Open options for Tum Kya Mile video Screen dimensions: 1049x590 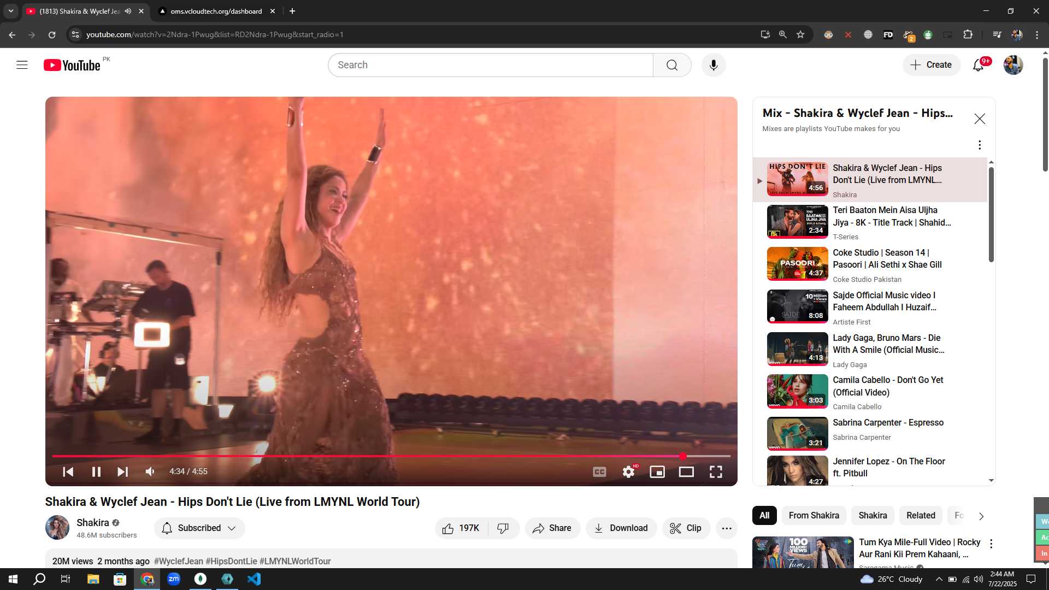click(991, 544)
